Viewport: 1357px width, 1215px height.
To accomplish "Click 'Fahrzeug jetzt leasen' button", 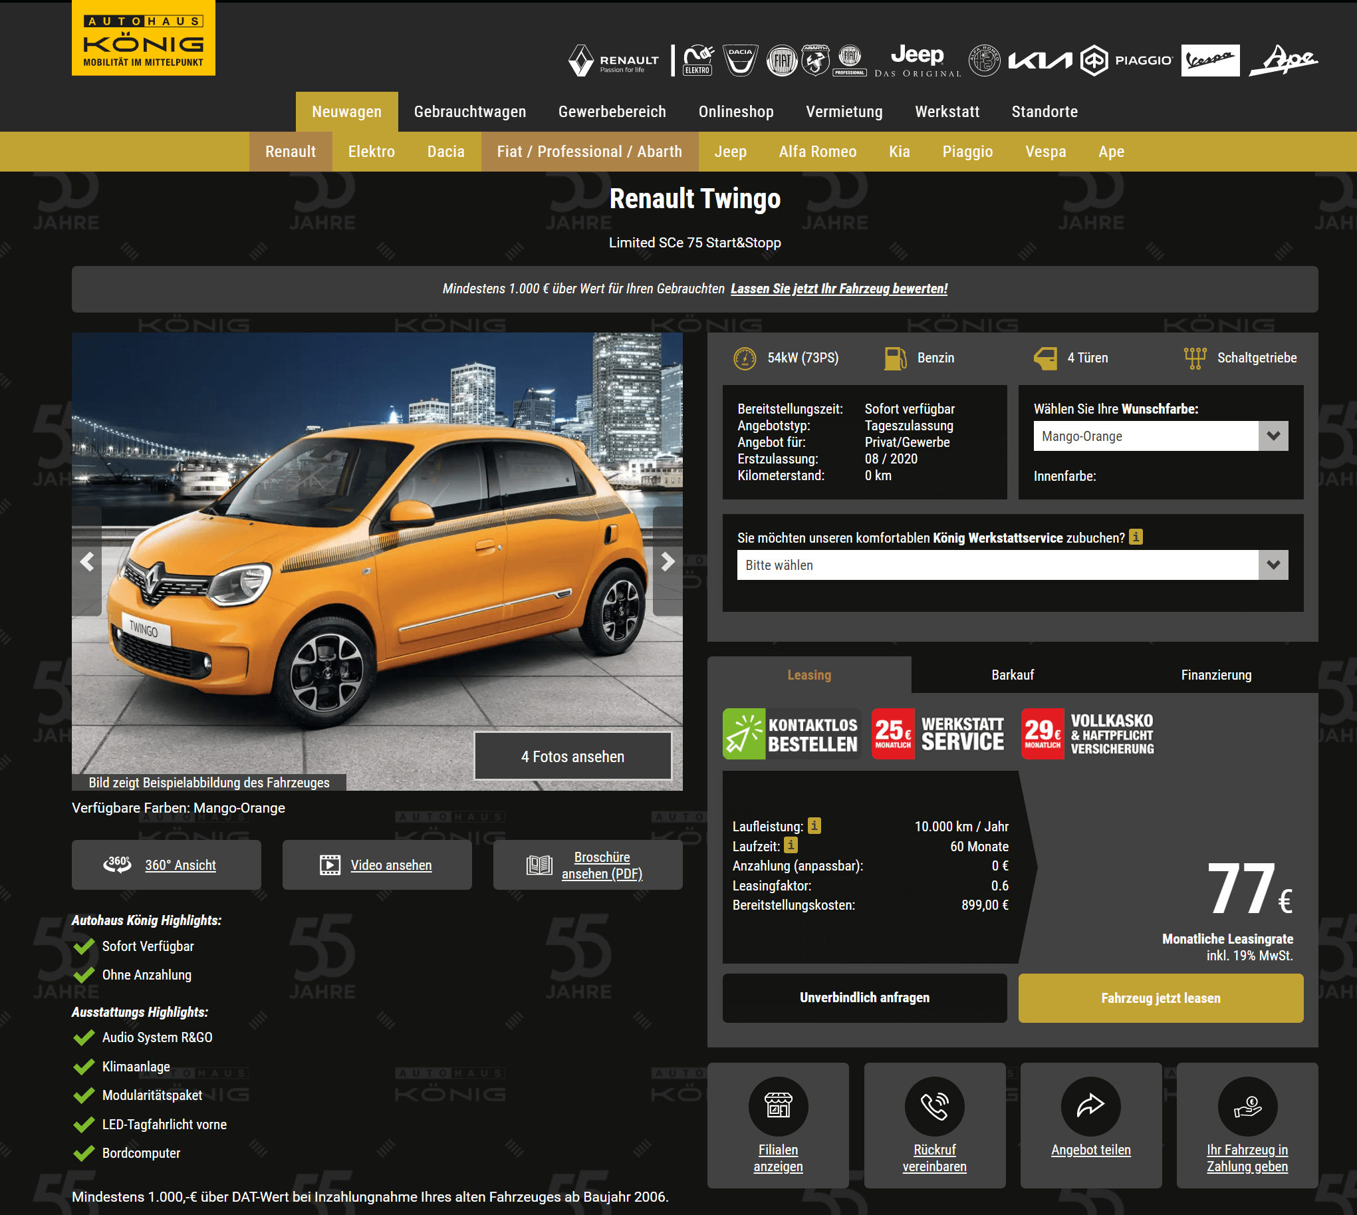I will [1161, 998].
